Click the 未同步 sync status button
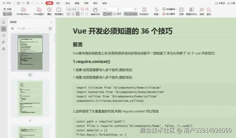This screenshot has width=236, height=138. click(220, 3)
